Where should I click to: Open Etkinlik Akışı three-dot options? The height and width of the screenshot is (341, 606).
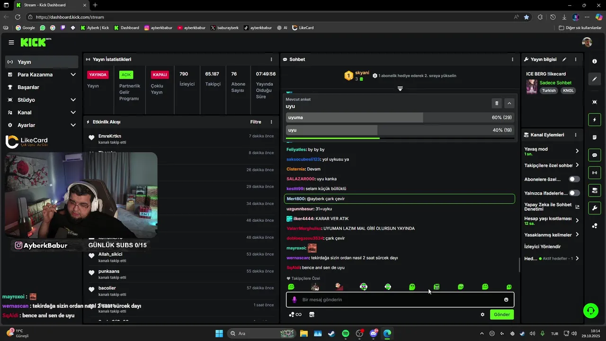[271, 122]
